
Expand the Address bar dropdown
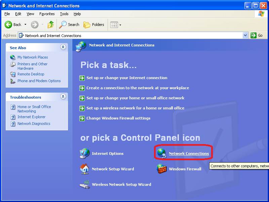click(x=245, y=35)
